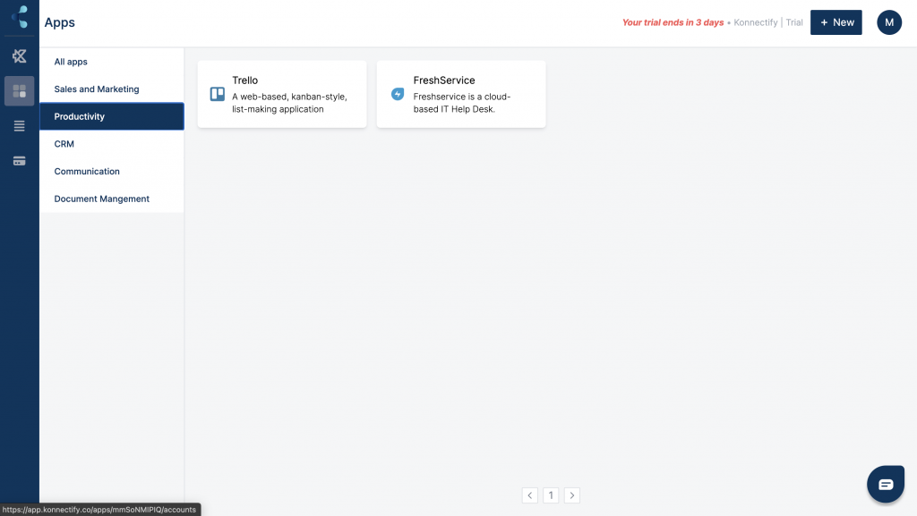Go to previous page arrow
This screenshot has width=917, height=516.
coord(530,495)
